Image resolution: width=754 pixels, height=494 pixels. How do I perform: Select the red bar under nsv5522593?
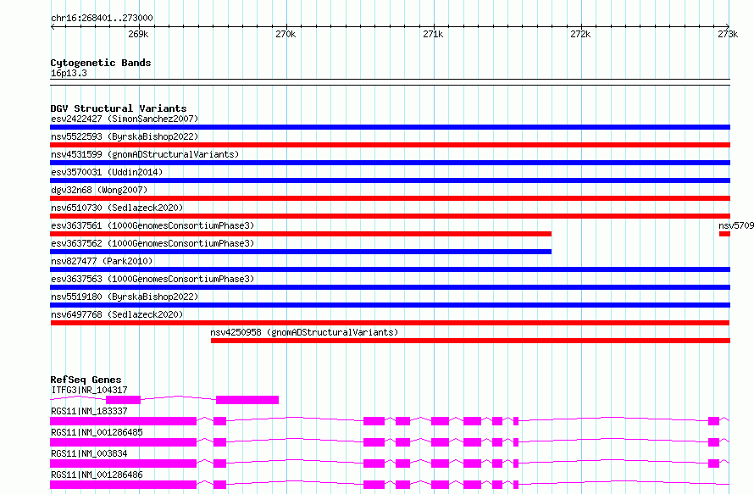[x=390, y=145]
